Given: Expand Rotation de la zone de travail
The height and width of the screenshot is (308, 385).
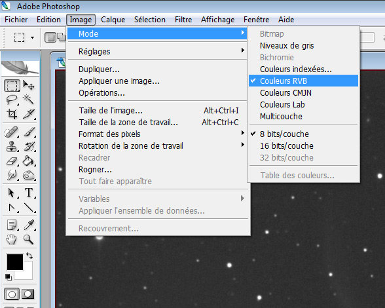Looking at the screenshot, I should click(x=157, y=145).
